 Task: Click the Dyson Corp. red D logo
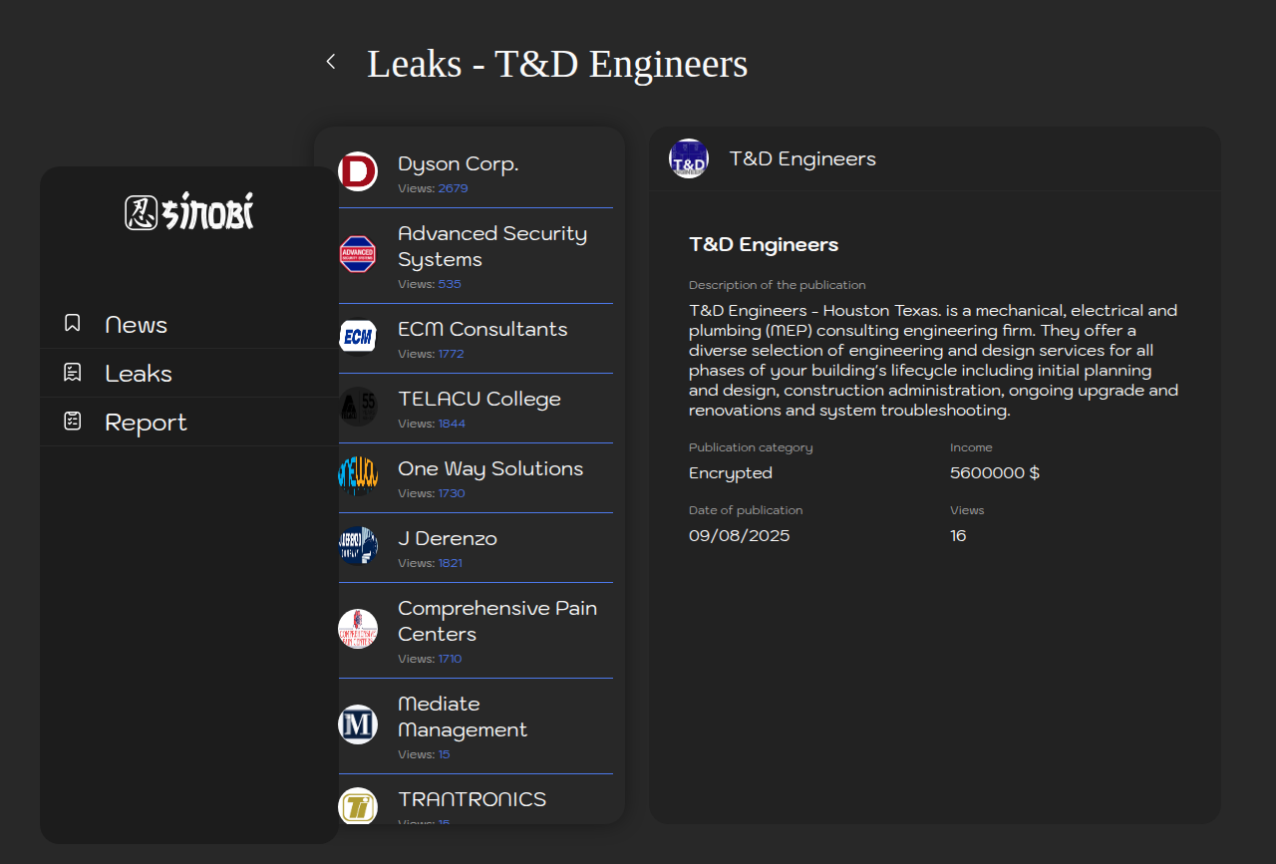click(x=358, y=171)
